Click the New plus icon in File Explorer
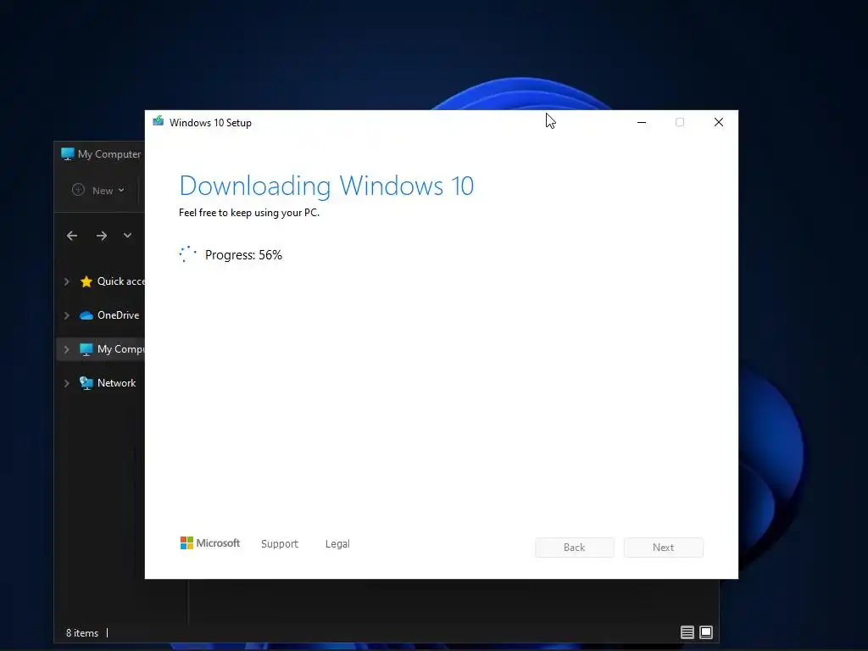 pyautogui.click(x=79, y=190)
